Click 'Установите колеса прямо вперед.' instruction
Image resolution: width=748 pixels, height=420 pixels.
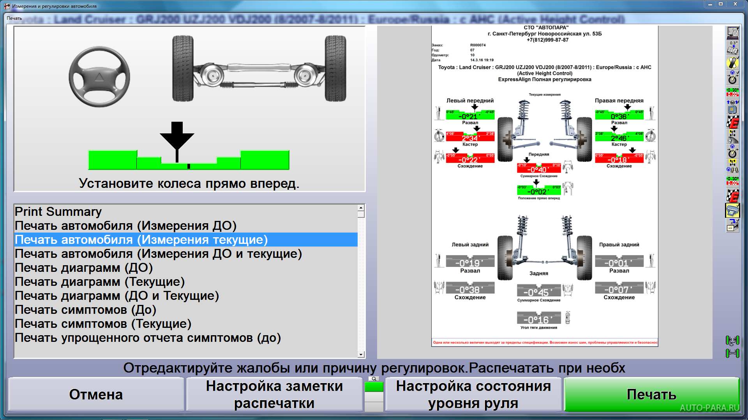(x=189, y=183)
